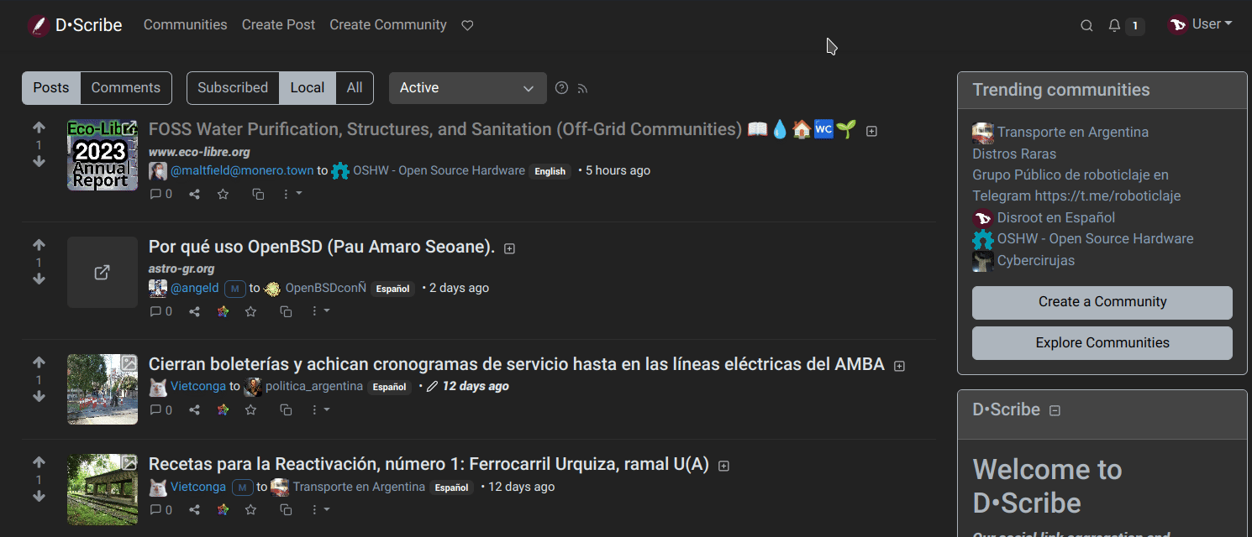
Task: Downvote the OpenBSD post
Action: tap(39, 279)
